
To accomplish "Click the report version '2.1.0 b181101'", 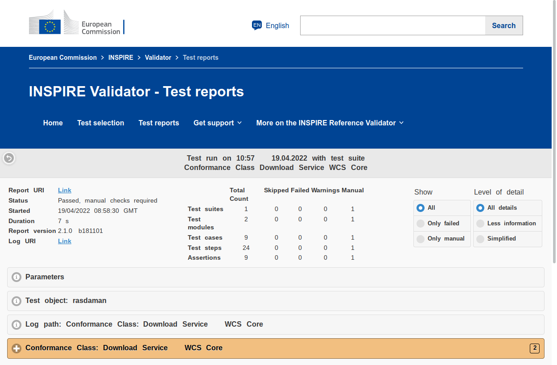I will [x=80, y=231].
